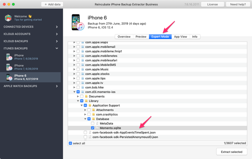Expand the Apple Watch Backups section
Image resolution: width=252 pixels, height=159 pixels.
tap(57, 86)
